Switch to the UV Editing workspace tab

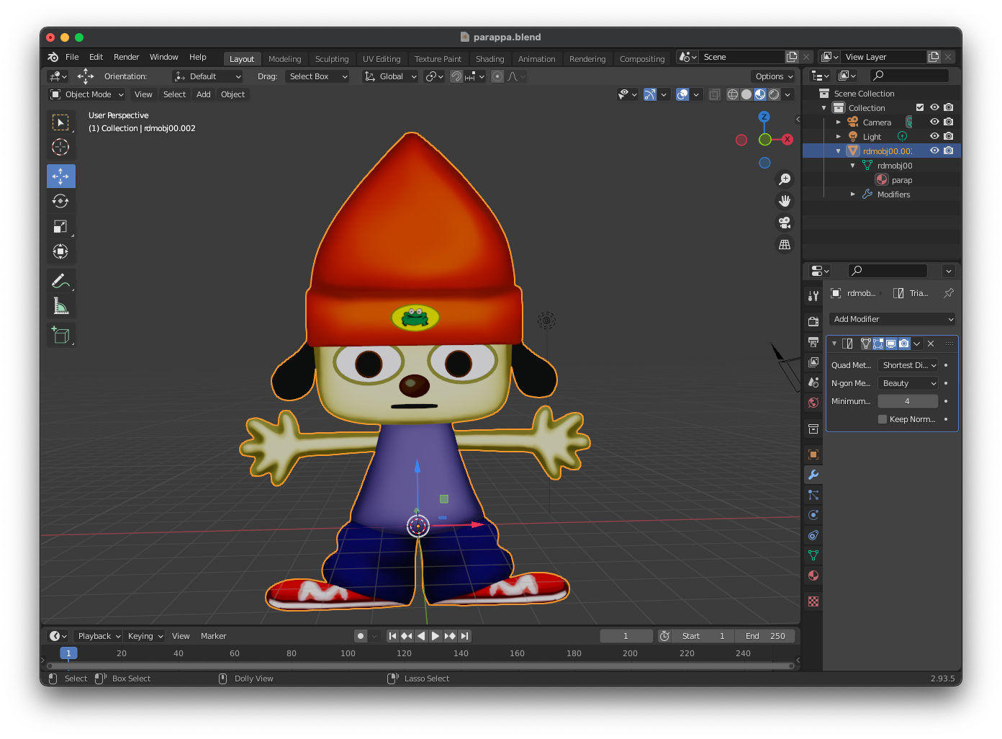coord(382,59)
